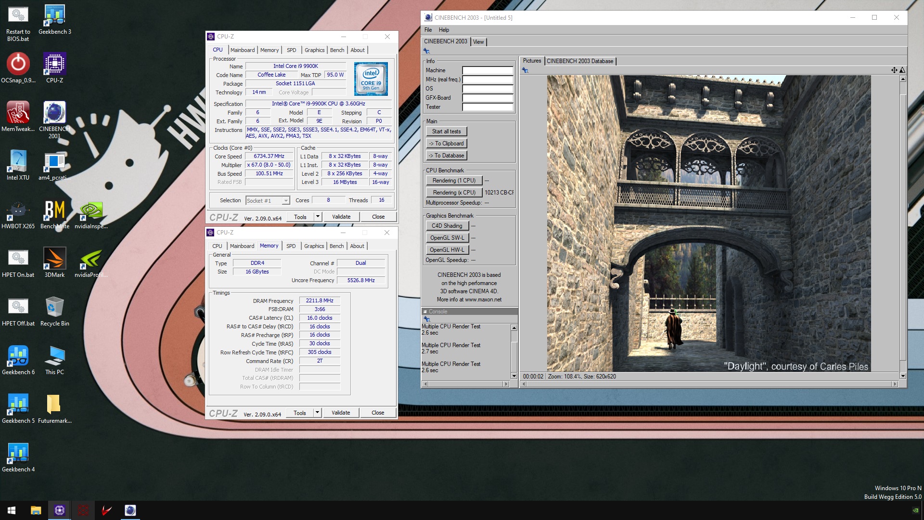
Task: Open the Help menu in CINEBENCH
Action: click(444, 30)
